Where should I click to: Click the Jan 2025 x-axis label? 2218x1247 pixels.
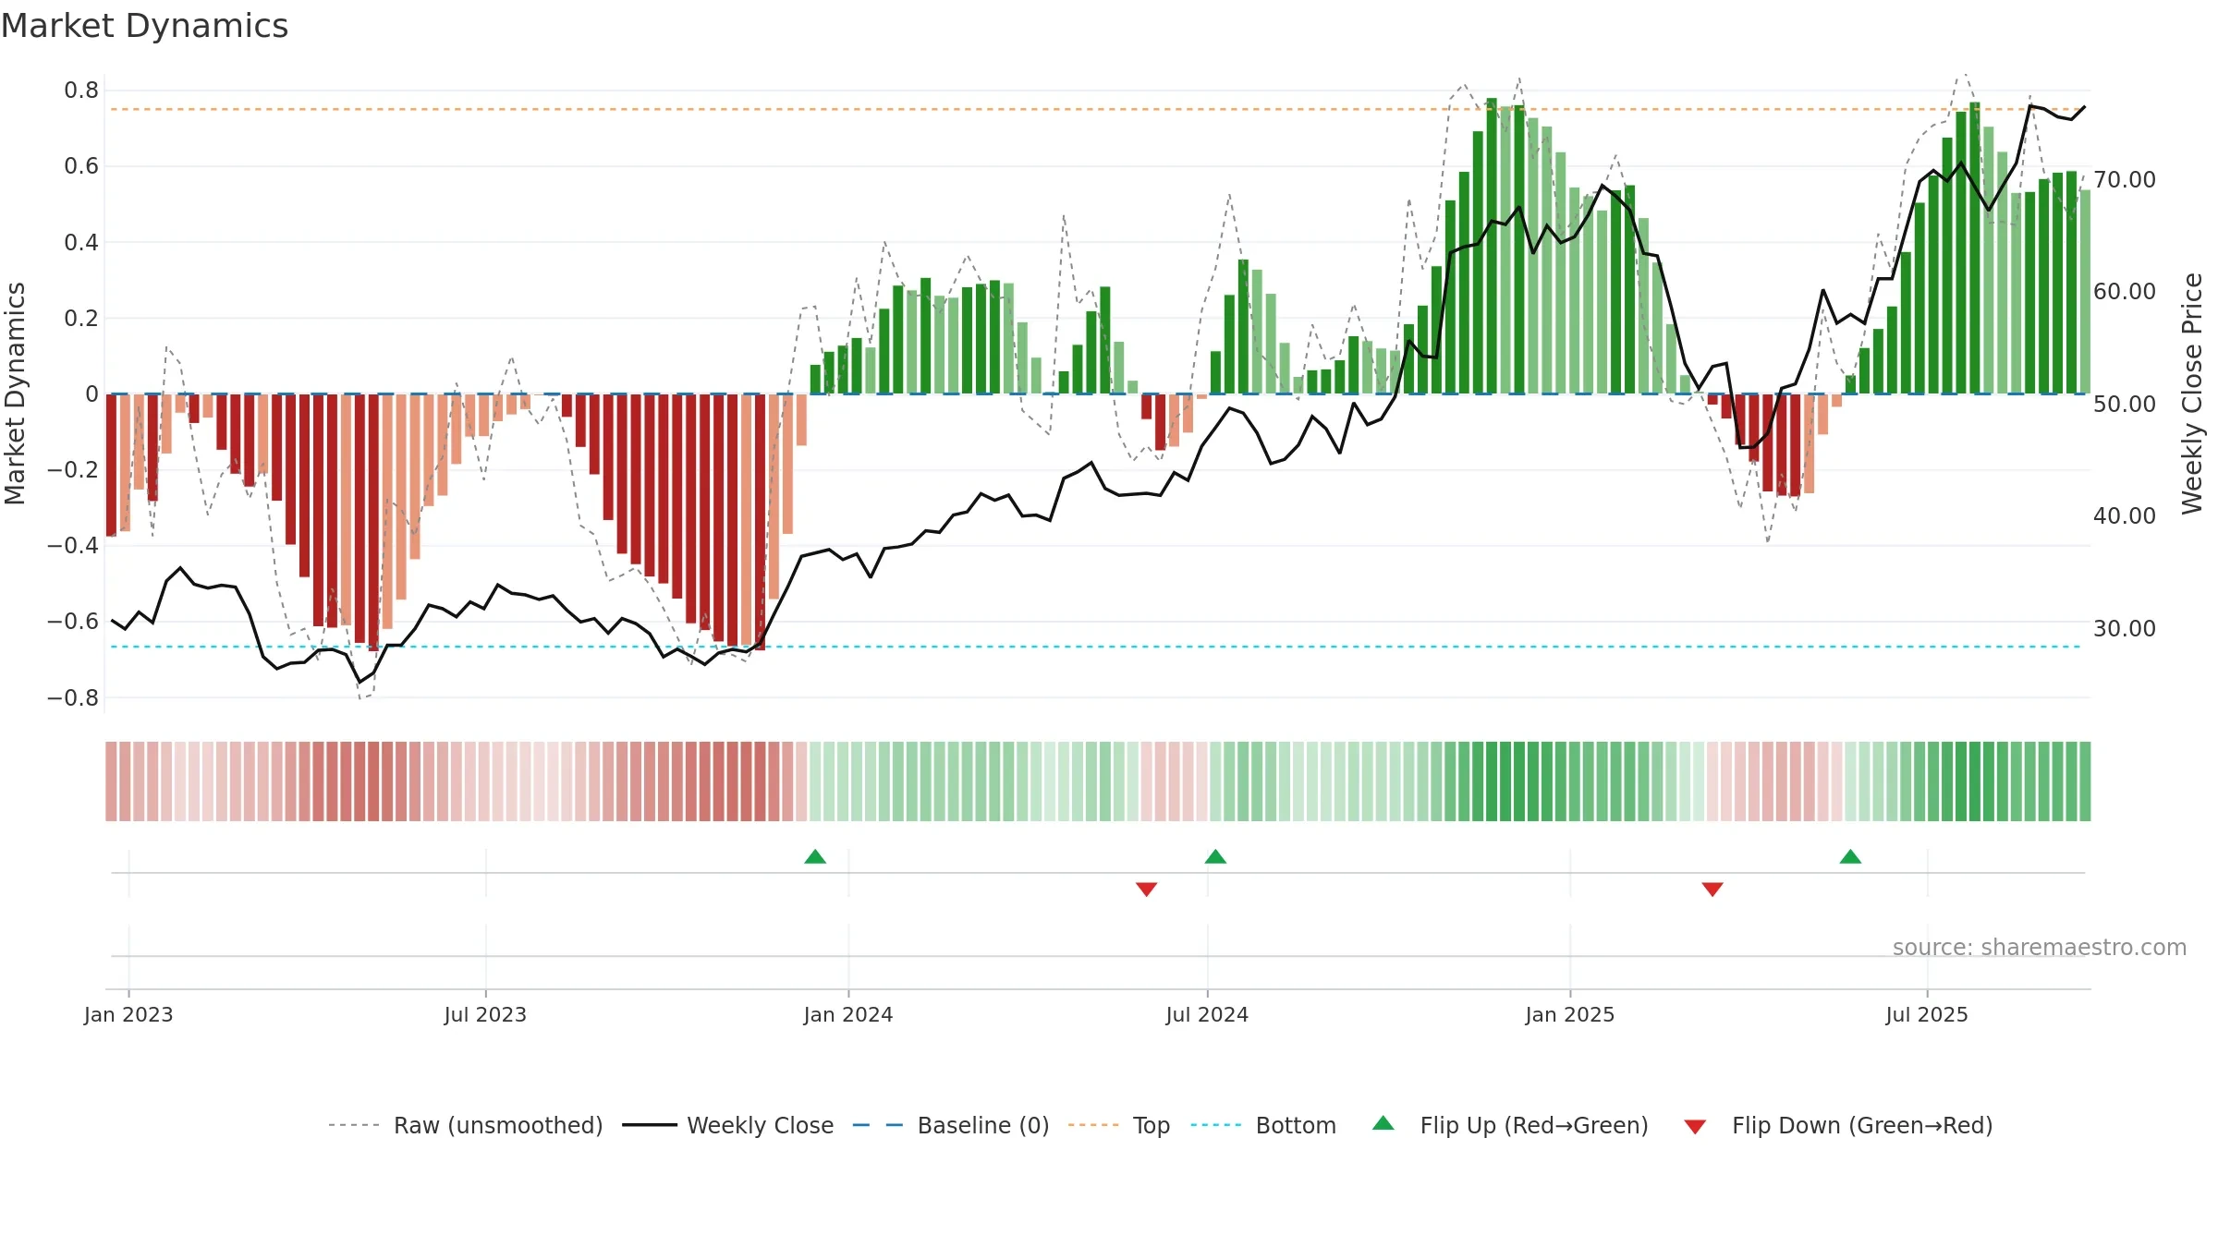tap(1570, 1014)
